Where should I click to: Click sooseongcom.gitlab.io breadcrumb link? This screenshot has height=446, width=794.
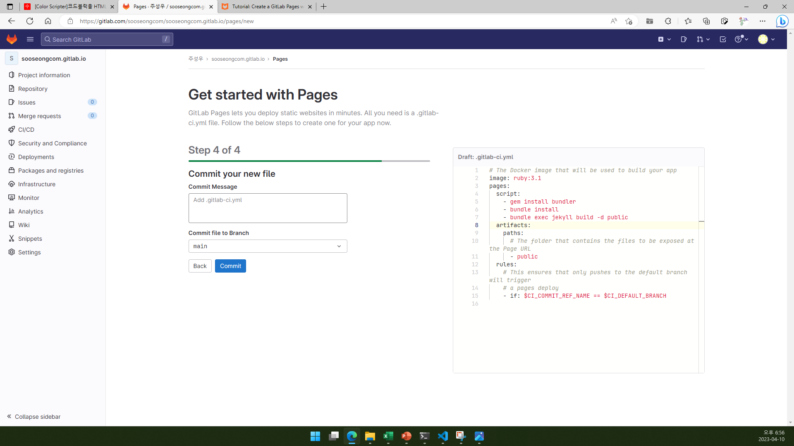238,59
